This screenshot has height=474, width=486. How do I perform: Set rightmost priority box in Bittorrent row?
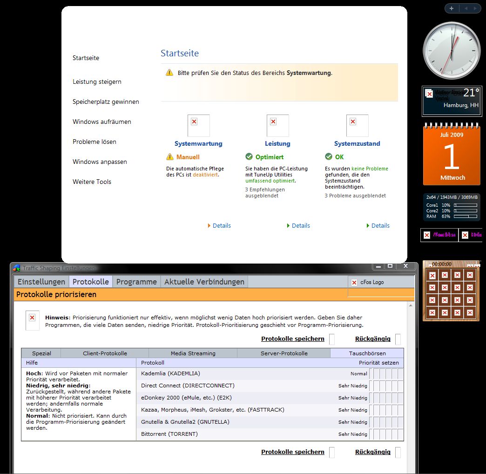(x=400, y=434)
